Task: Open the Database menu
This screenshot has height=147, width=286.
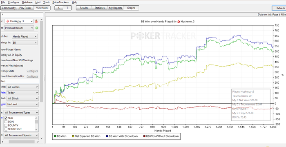Action: click(x=27, y=2)
